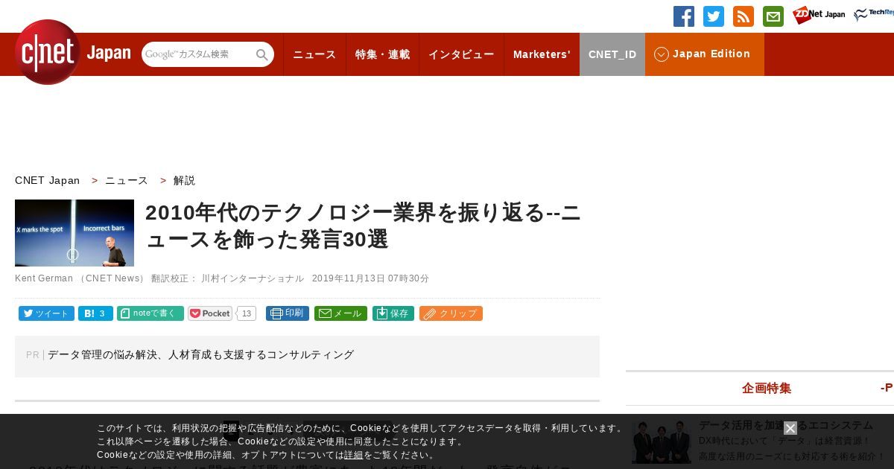
Task: Go to ニュース breadcrumb
Action: [127, 180]
